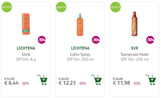Open the Latte Spray bottle image

tap(80, 24)
